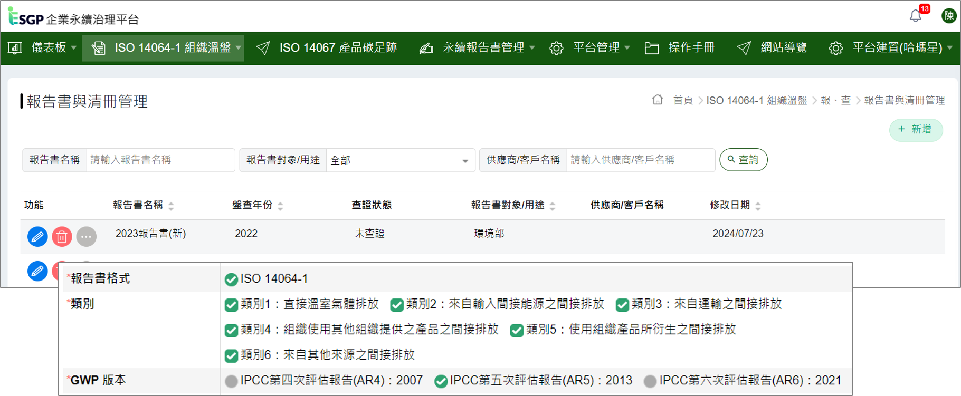
Task: Sort by 報告書名稱 column arrows
Action: click(171, 206)
